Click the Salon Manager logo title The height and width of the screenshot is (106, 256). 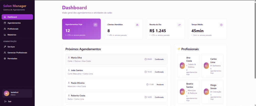pyautogui.click(x=15, y=6)
